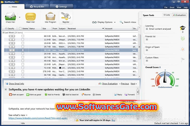This screenshot has width=190, height=126.
Task: Click Add to blacklist icon
Action: point(64,95)
